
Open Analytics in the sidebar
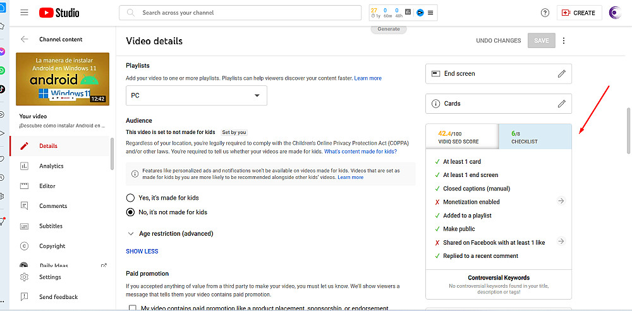pos(51,166)
